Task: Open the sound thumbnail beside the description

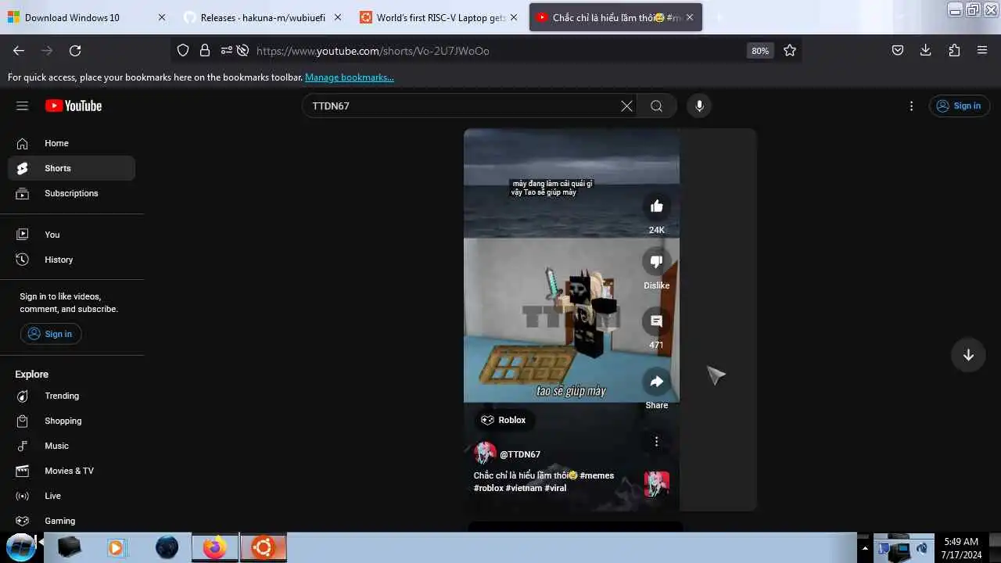Action: tap(656, 484)
